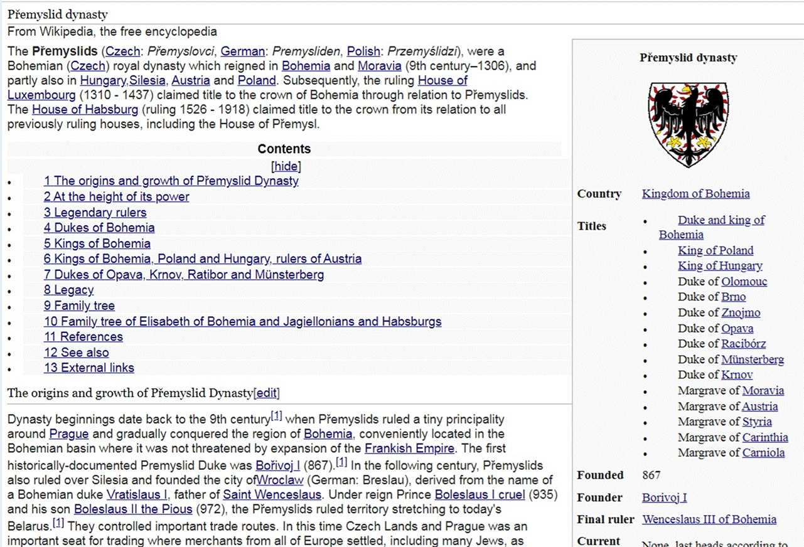Screen dimensions: 804x547
Task: Open Wenceslaus III of Bohemia link
Action: [x=709, y=519]
